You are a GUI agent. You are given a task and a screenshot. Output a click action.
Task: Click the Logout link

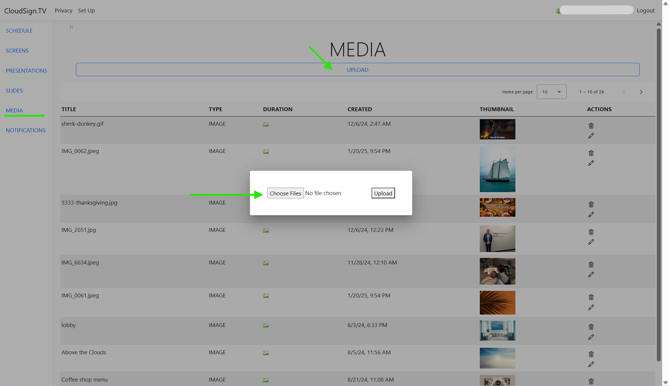tap(646, 11)
